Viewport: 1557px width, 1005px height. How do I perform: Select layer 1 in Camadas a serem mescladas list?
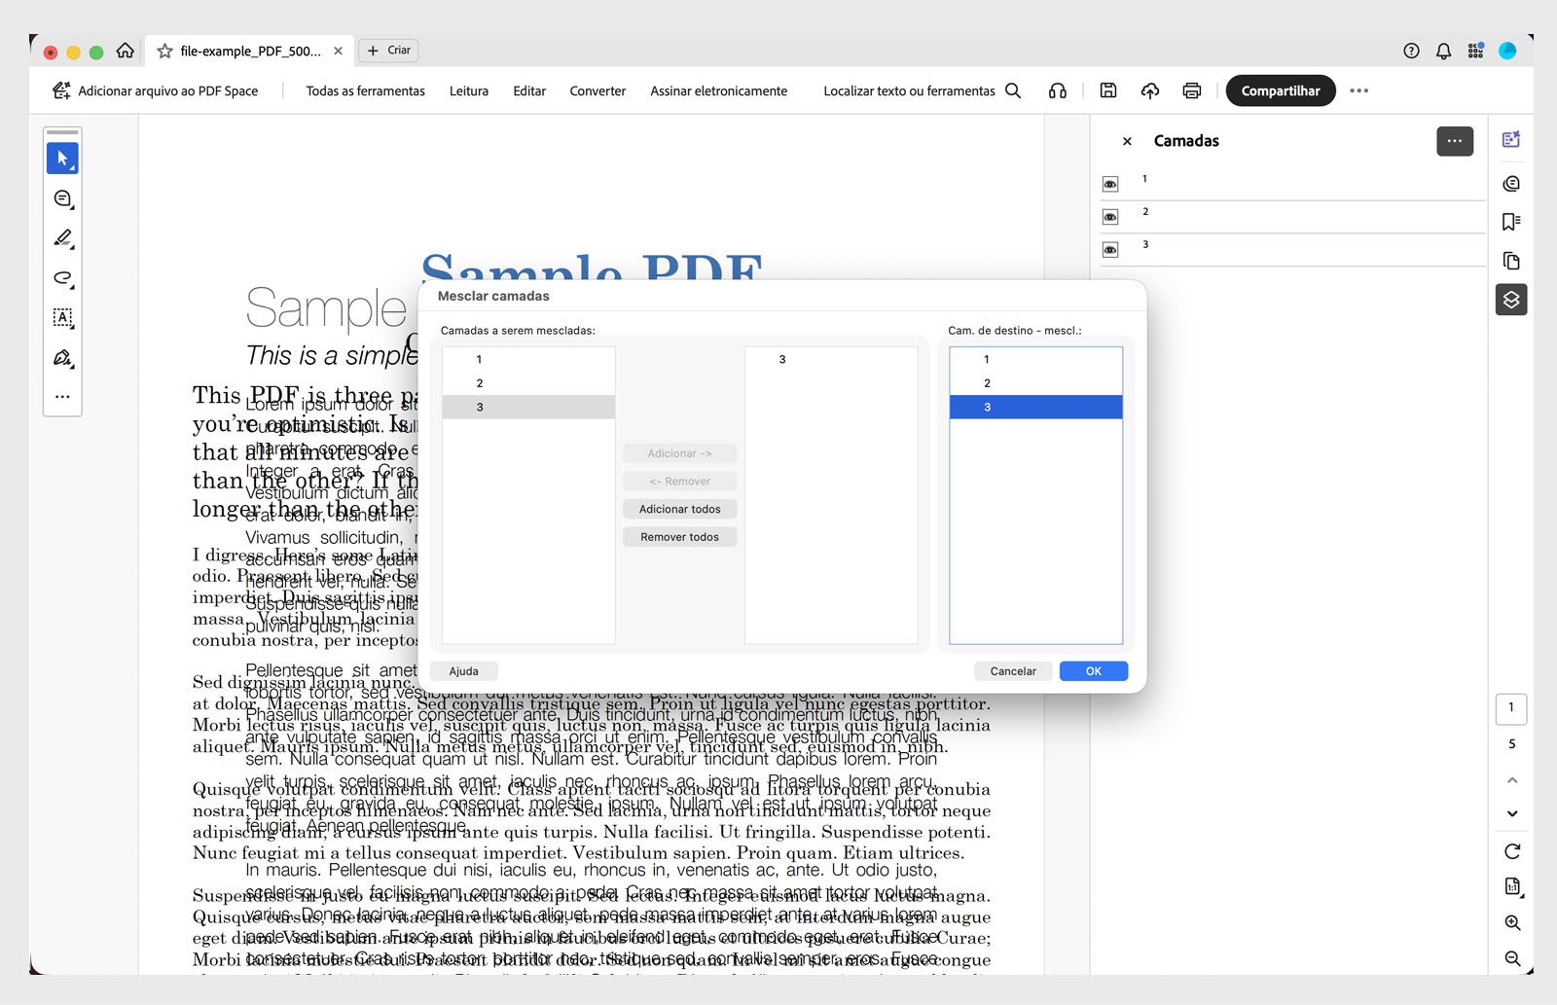tap(528, 359)
